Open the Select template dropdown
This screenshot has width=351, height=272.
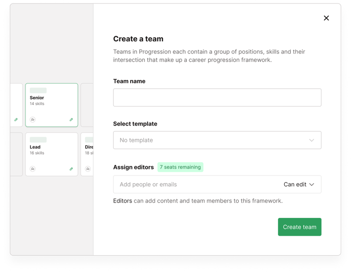tap(217, 140)
